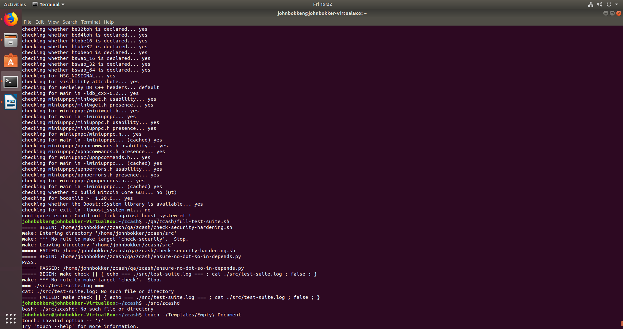623x329 pixels.
Task: Open the power icon in the top bar
Action: point(609,4)
